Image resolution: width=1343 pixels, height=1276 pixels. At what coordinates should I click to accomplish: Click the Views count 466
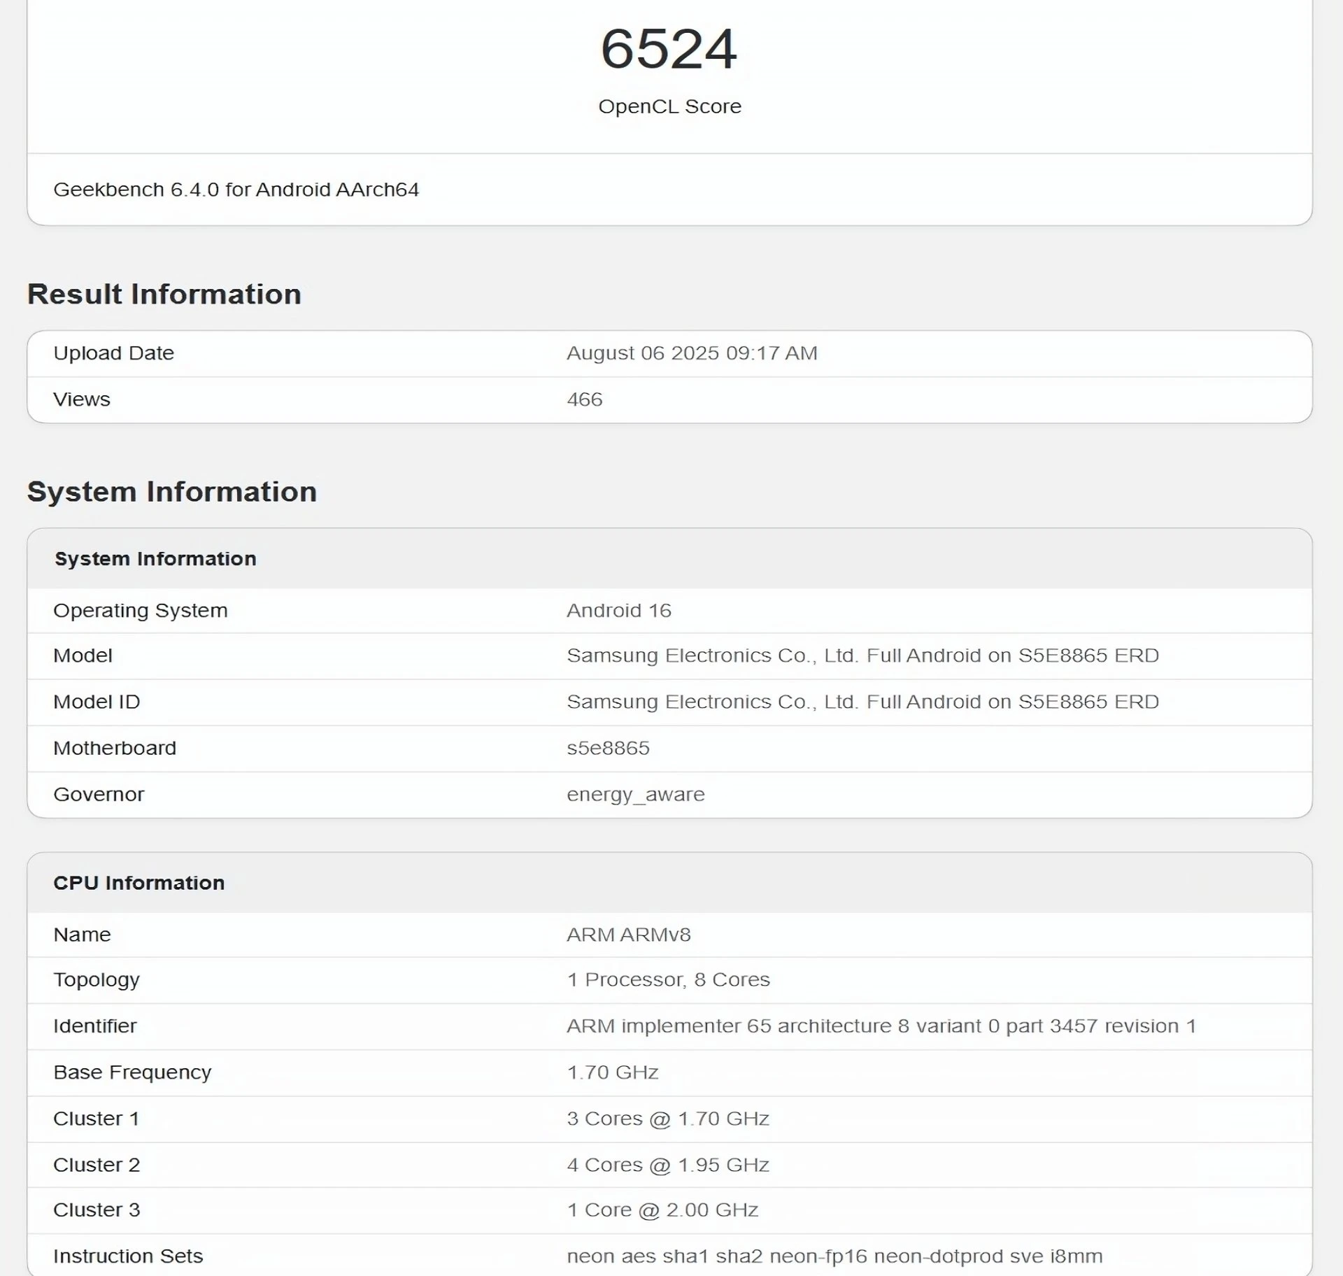click(x=584, y=399)
